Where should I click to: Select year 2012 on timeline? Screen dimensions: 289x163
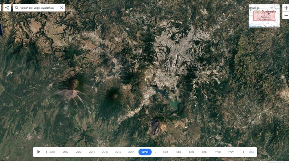[x=65, y=152]
